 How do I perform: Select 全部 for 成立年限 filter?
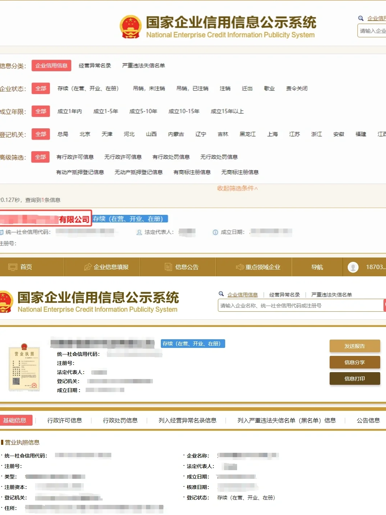coord(40,111)
